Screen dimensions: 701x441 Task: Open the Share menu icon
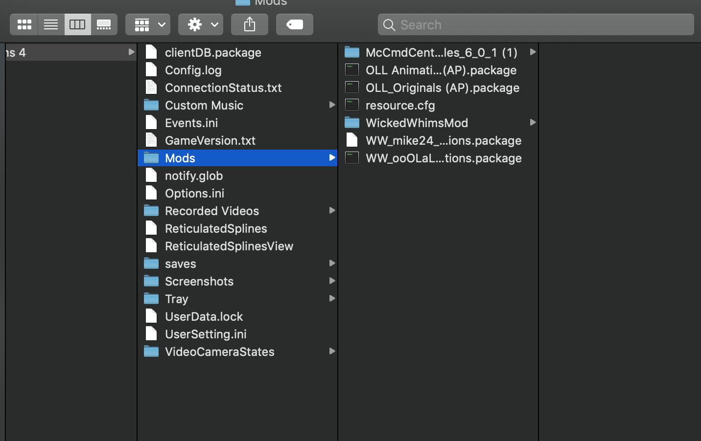(250, 24)
